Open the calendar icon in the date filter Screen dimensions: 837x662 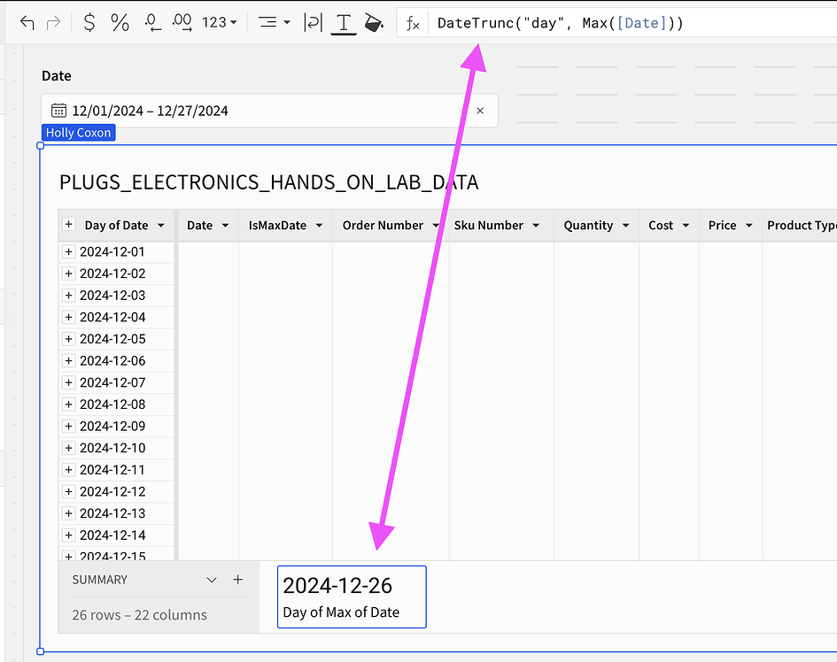tap(58, 110)
